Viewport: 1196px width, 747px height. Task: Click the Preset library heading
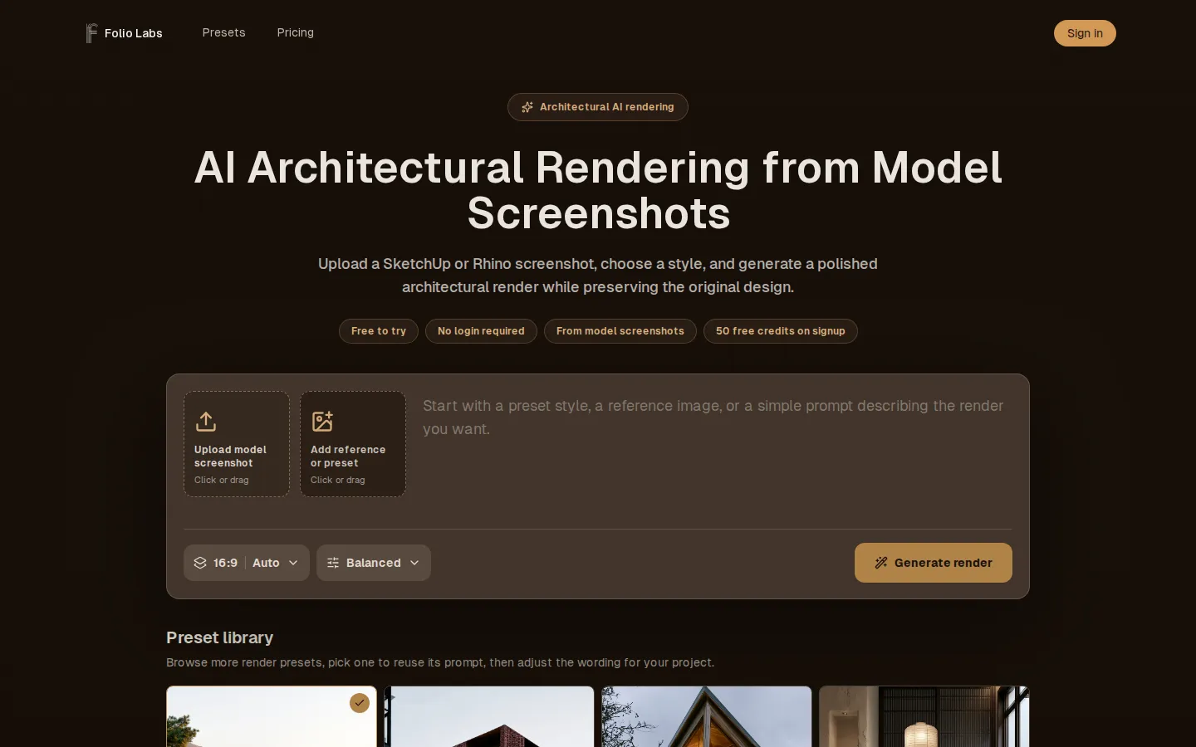coord(220,637)
